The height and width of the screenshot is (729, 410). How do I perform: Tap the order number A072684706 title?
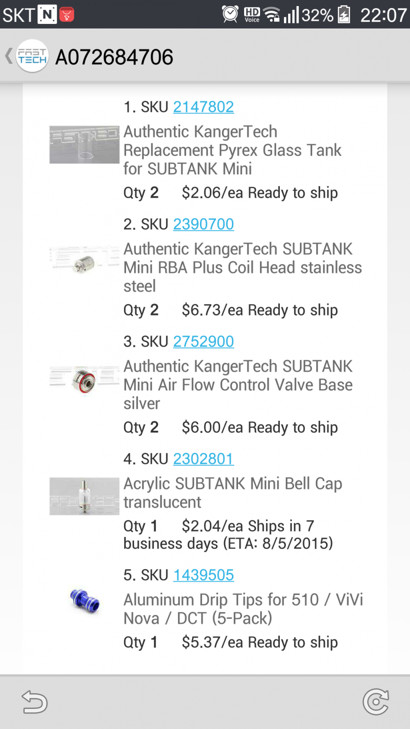[x=114, y=57]
